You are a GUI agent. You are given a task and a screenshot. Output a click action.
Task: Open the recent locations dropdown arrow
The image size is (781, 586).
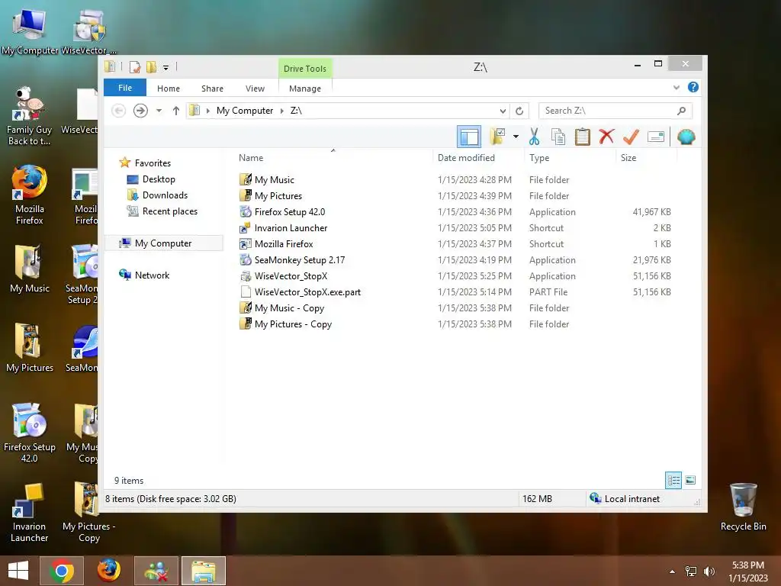coord(159,111)
